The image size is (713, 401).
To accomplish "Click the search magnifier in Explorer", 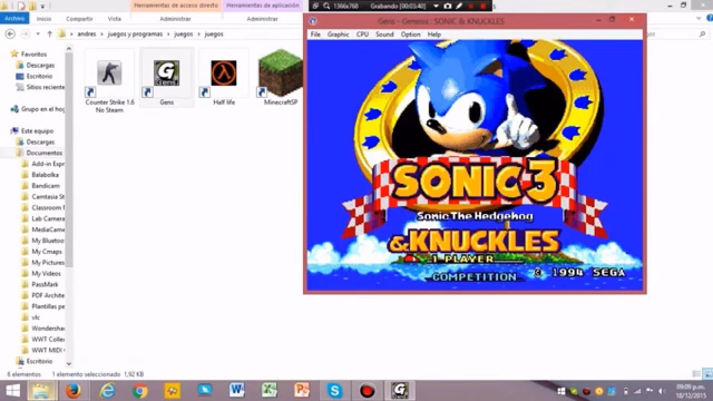I will pyautogui.click(x=702, y=34).
